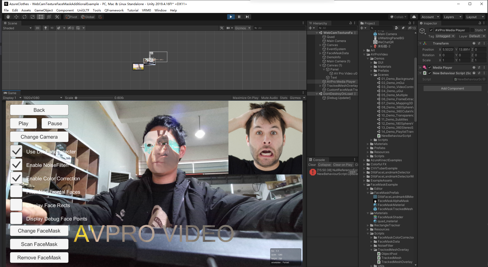Open Media Player component preset icon
Screen dimensions: 488x267
pos(479,68)
